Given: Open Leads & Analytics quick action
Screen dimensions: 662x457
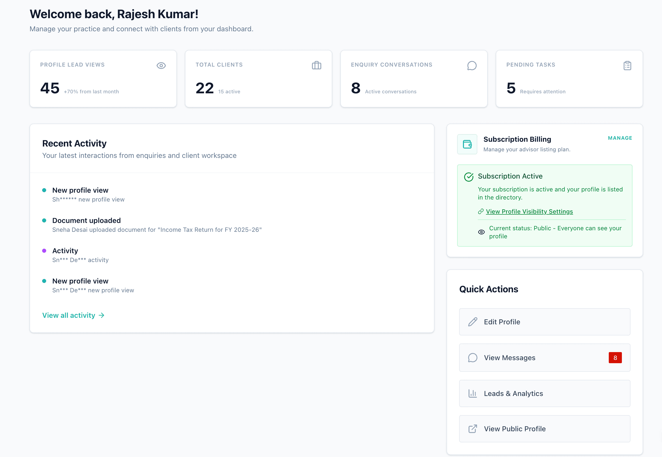Looking at the screenshot, I should (544, 393).
